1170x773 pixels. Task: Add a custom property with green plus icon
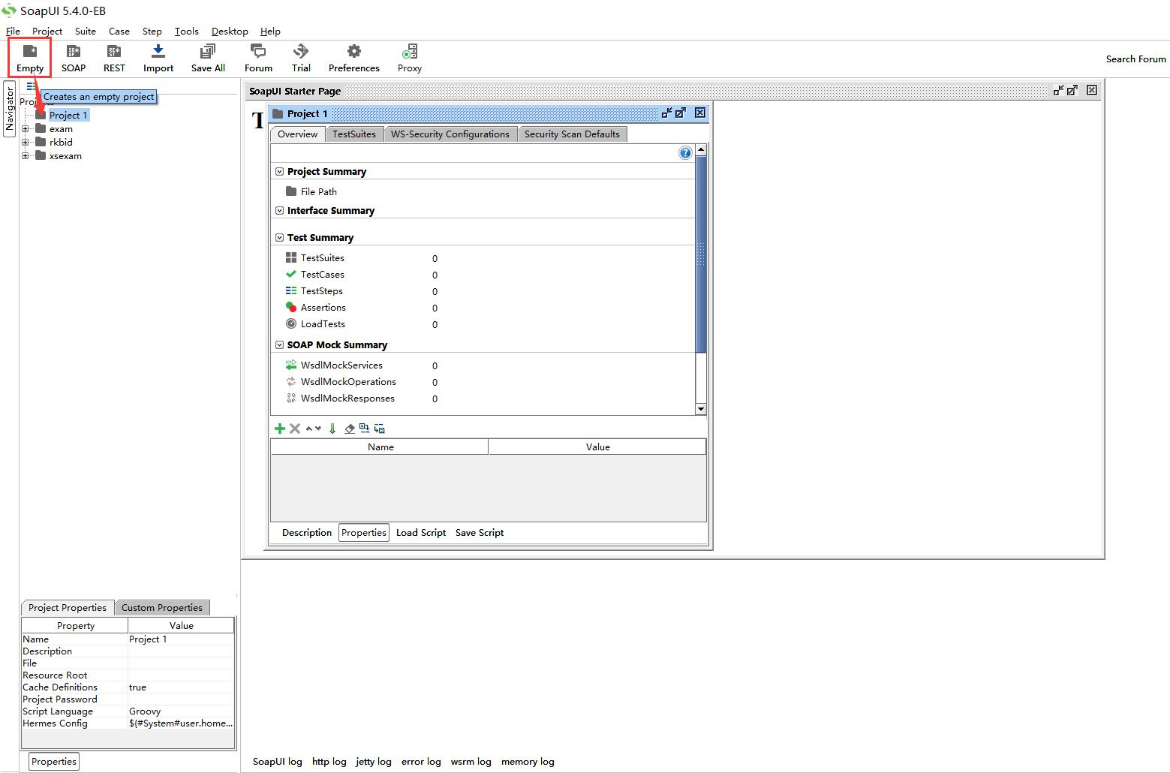[x=280, y=428]
